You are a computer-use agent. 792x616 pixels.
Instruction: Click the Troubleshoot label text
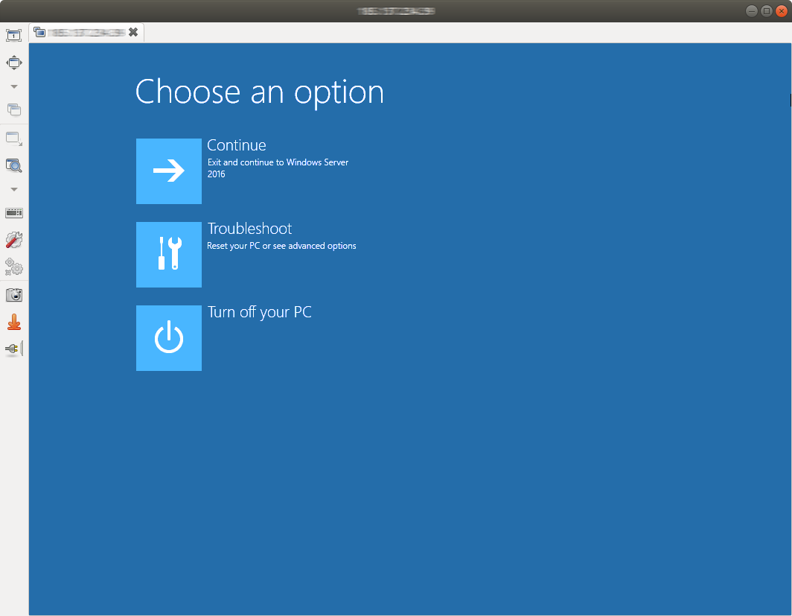pos(249,229)
